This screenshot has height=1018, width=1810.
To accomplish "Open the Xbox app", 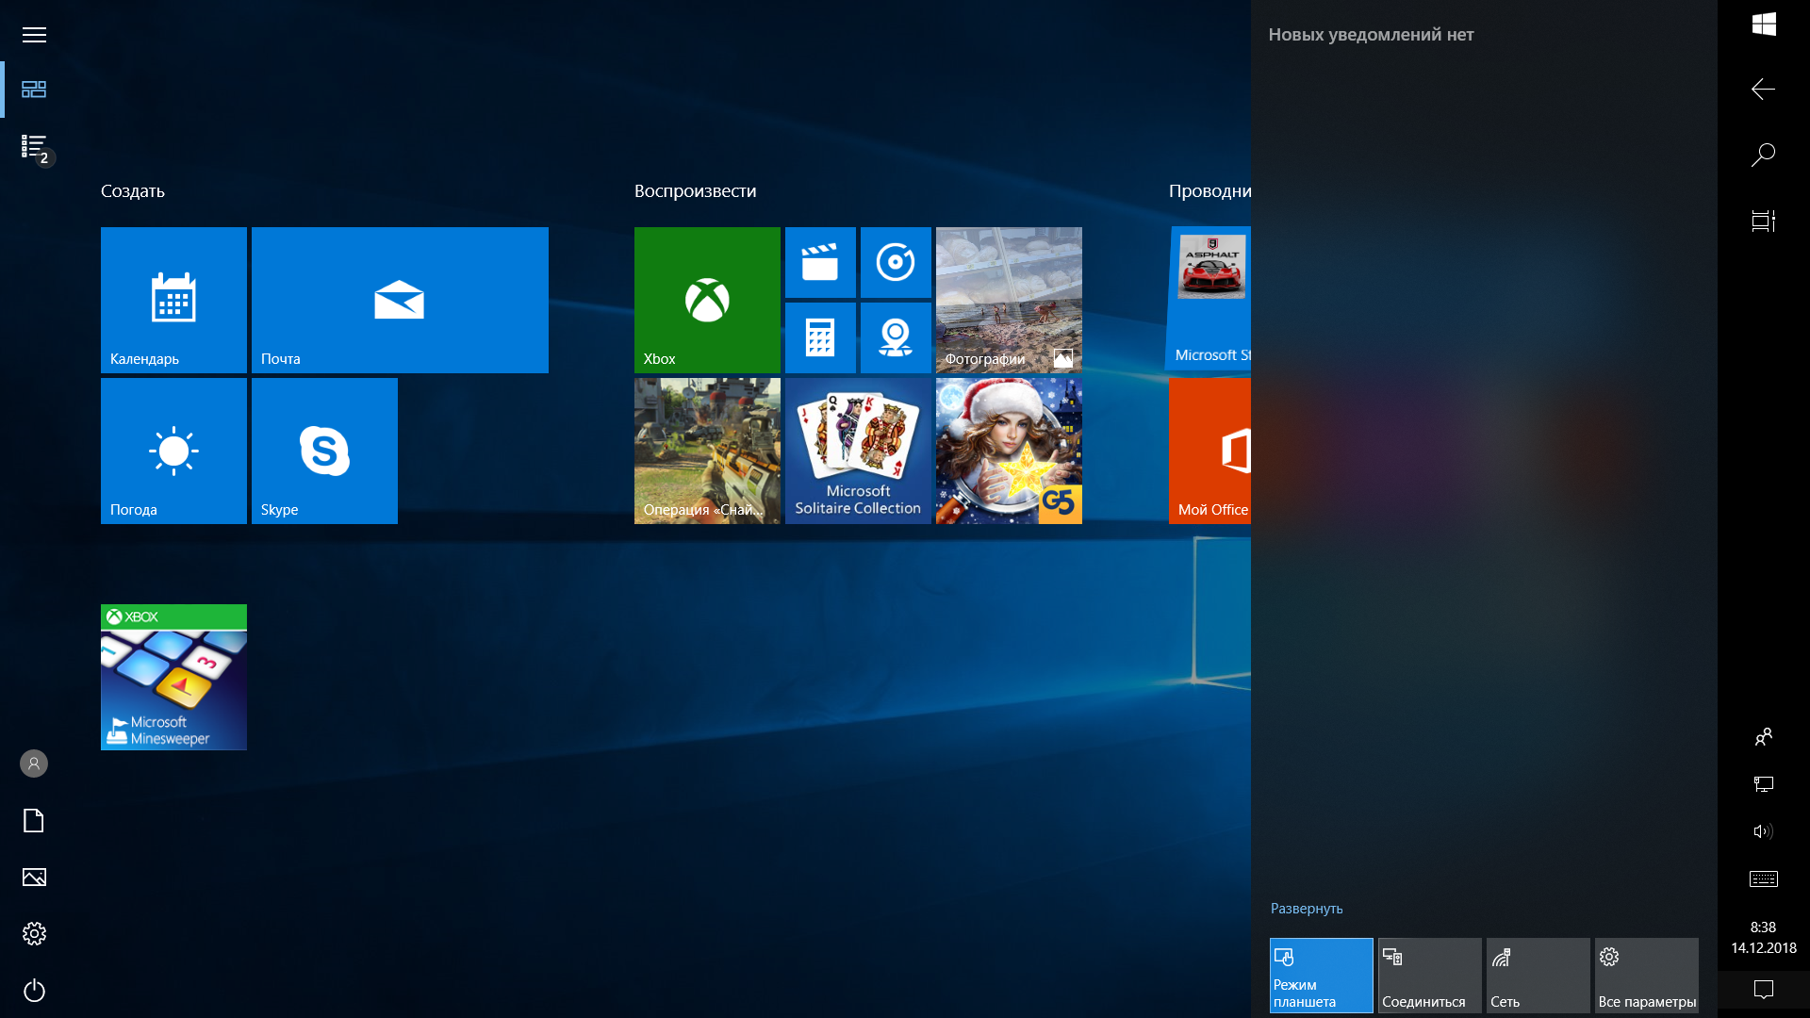I will pos(706,300).
